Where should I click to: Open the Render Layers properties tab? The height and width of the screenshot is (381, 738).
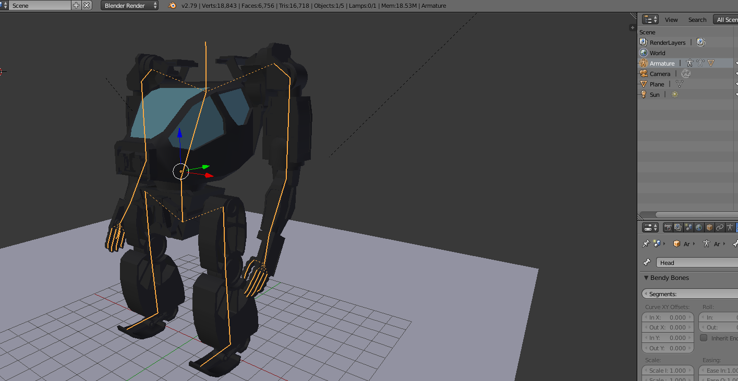[678, 227]
